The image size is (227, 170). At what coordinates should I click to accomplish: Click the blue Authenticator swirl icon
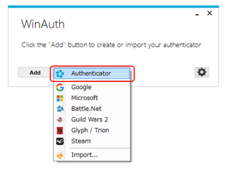coord(60,74)
